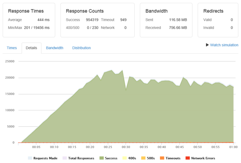The image size is (241, 163).
Task: Open the Bandwidth tab
Action: [55, 48]
